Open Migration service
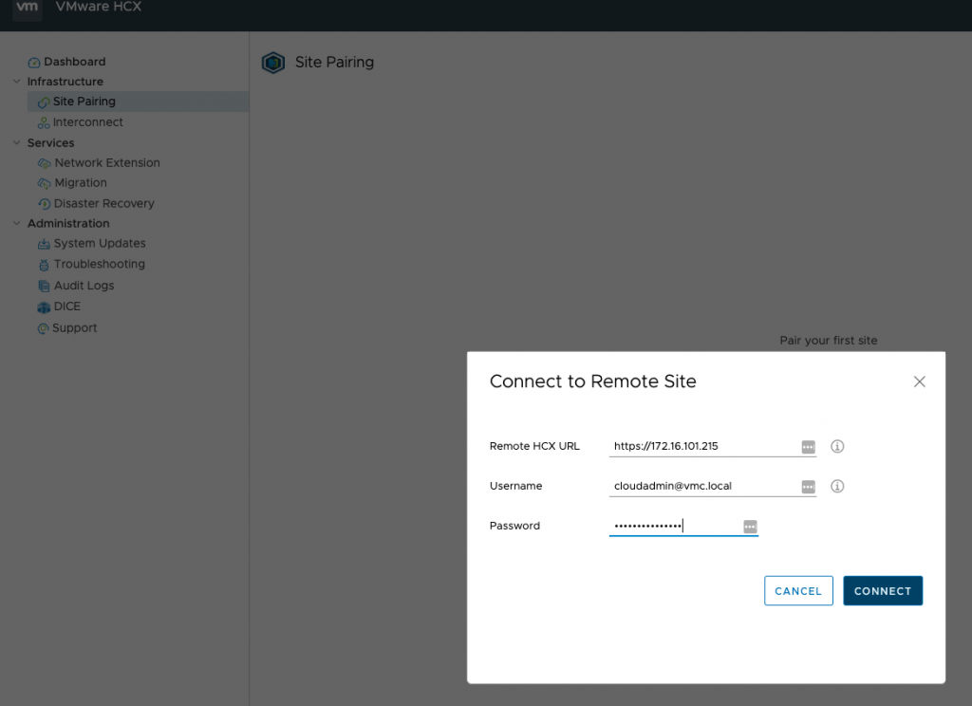The image size is (972, 706). point(81,183)
